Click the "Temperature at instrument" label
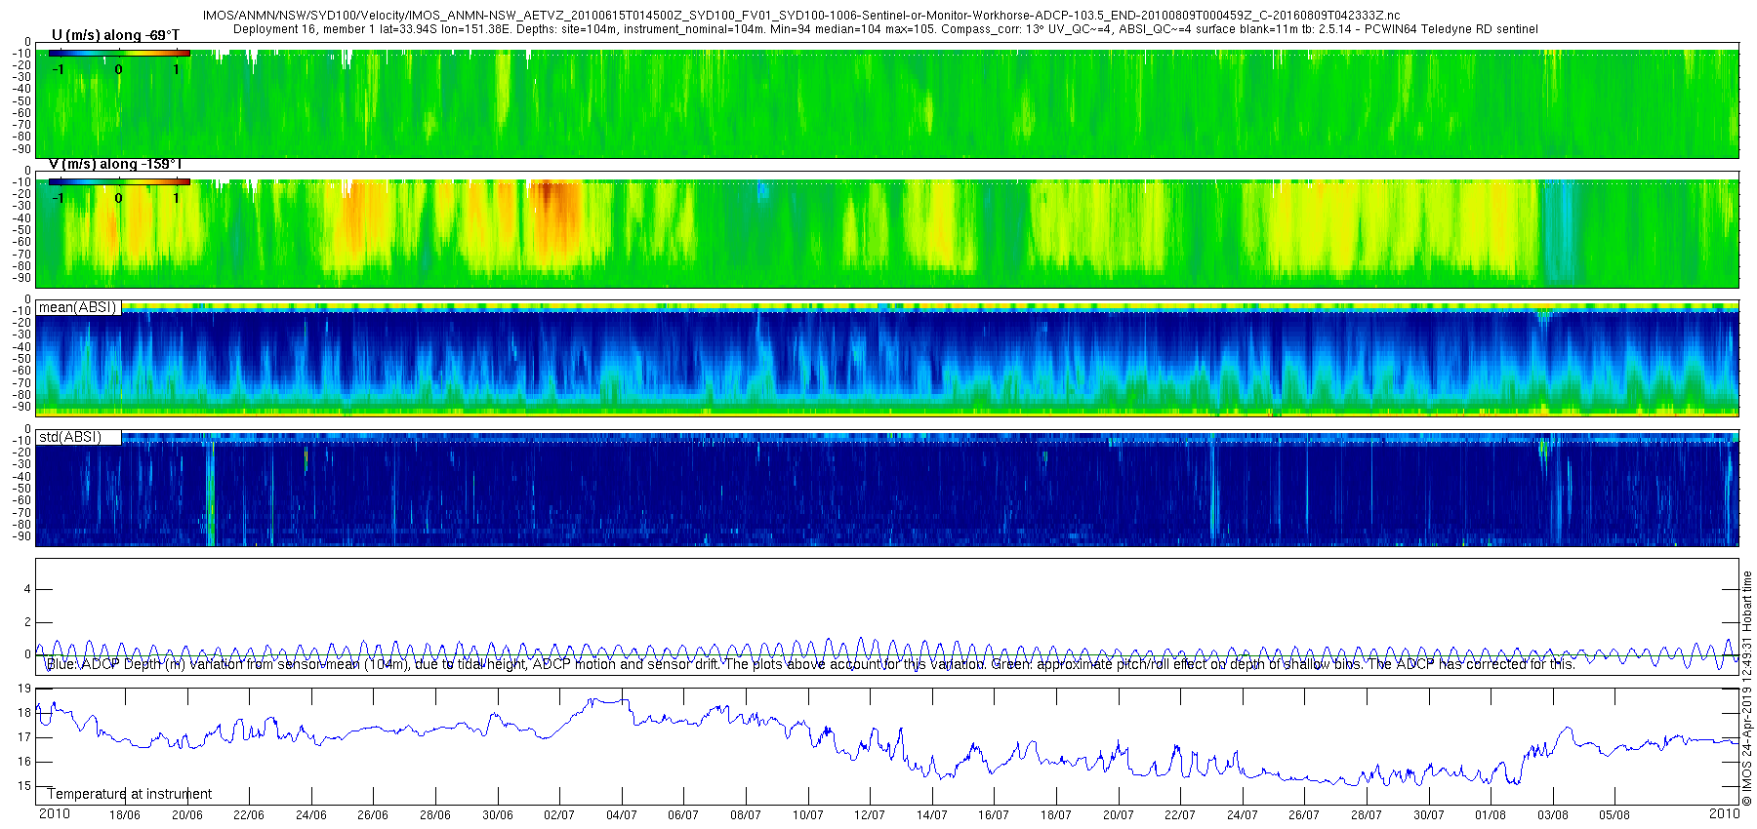Screen dimensions: 1757x829 click(130, 794)
